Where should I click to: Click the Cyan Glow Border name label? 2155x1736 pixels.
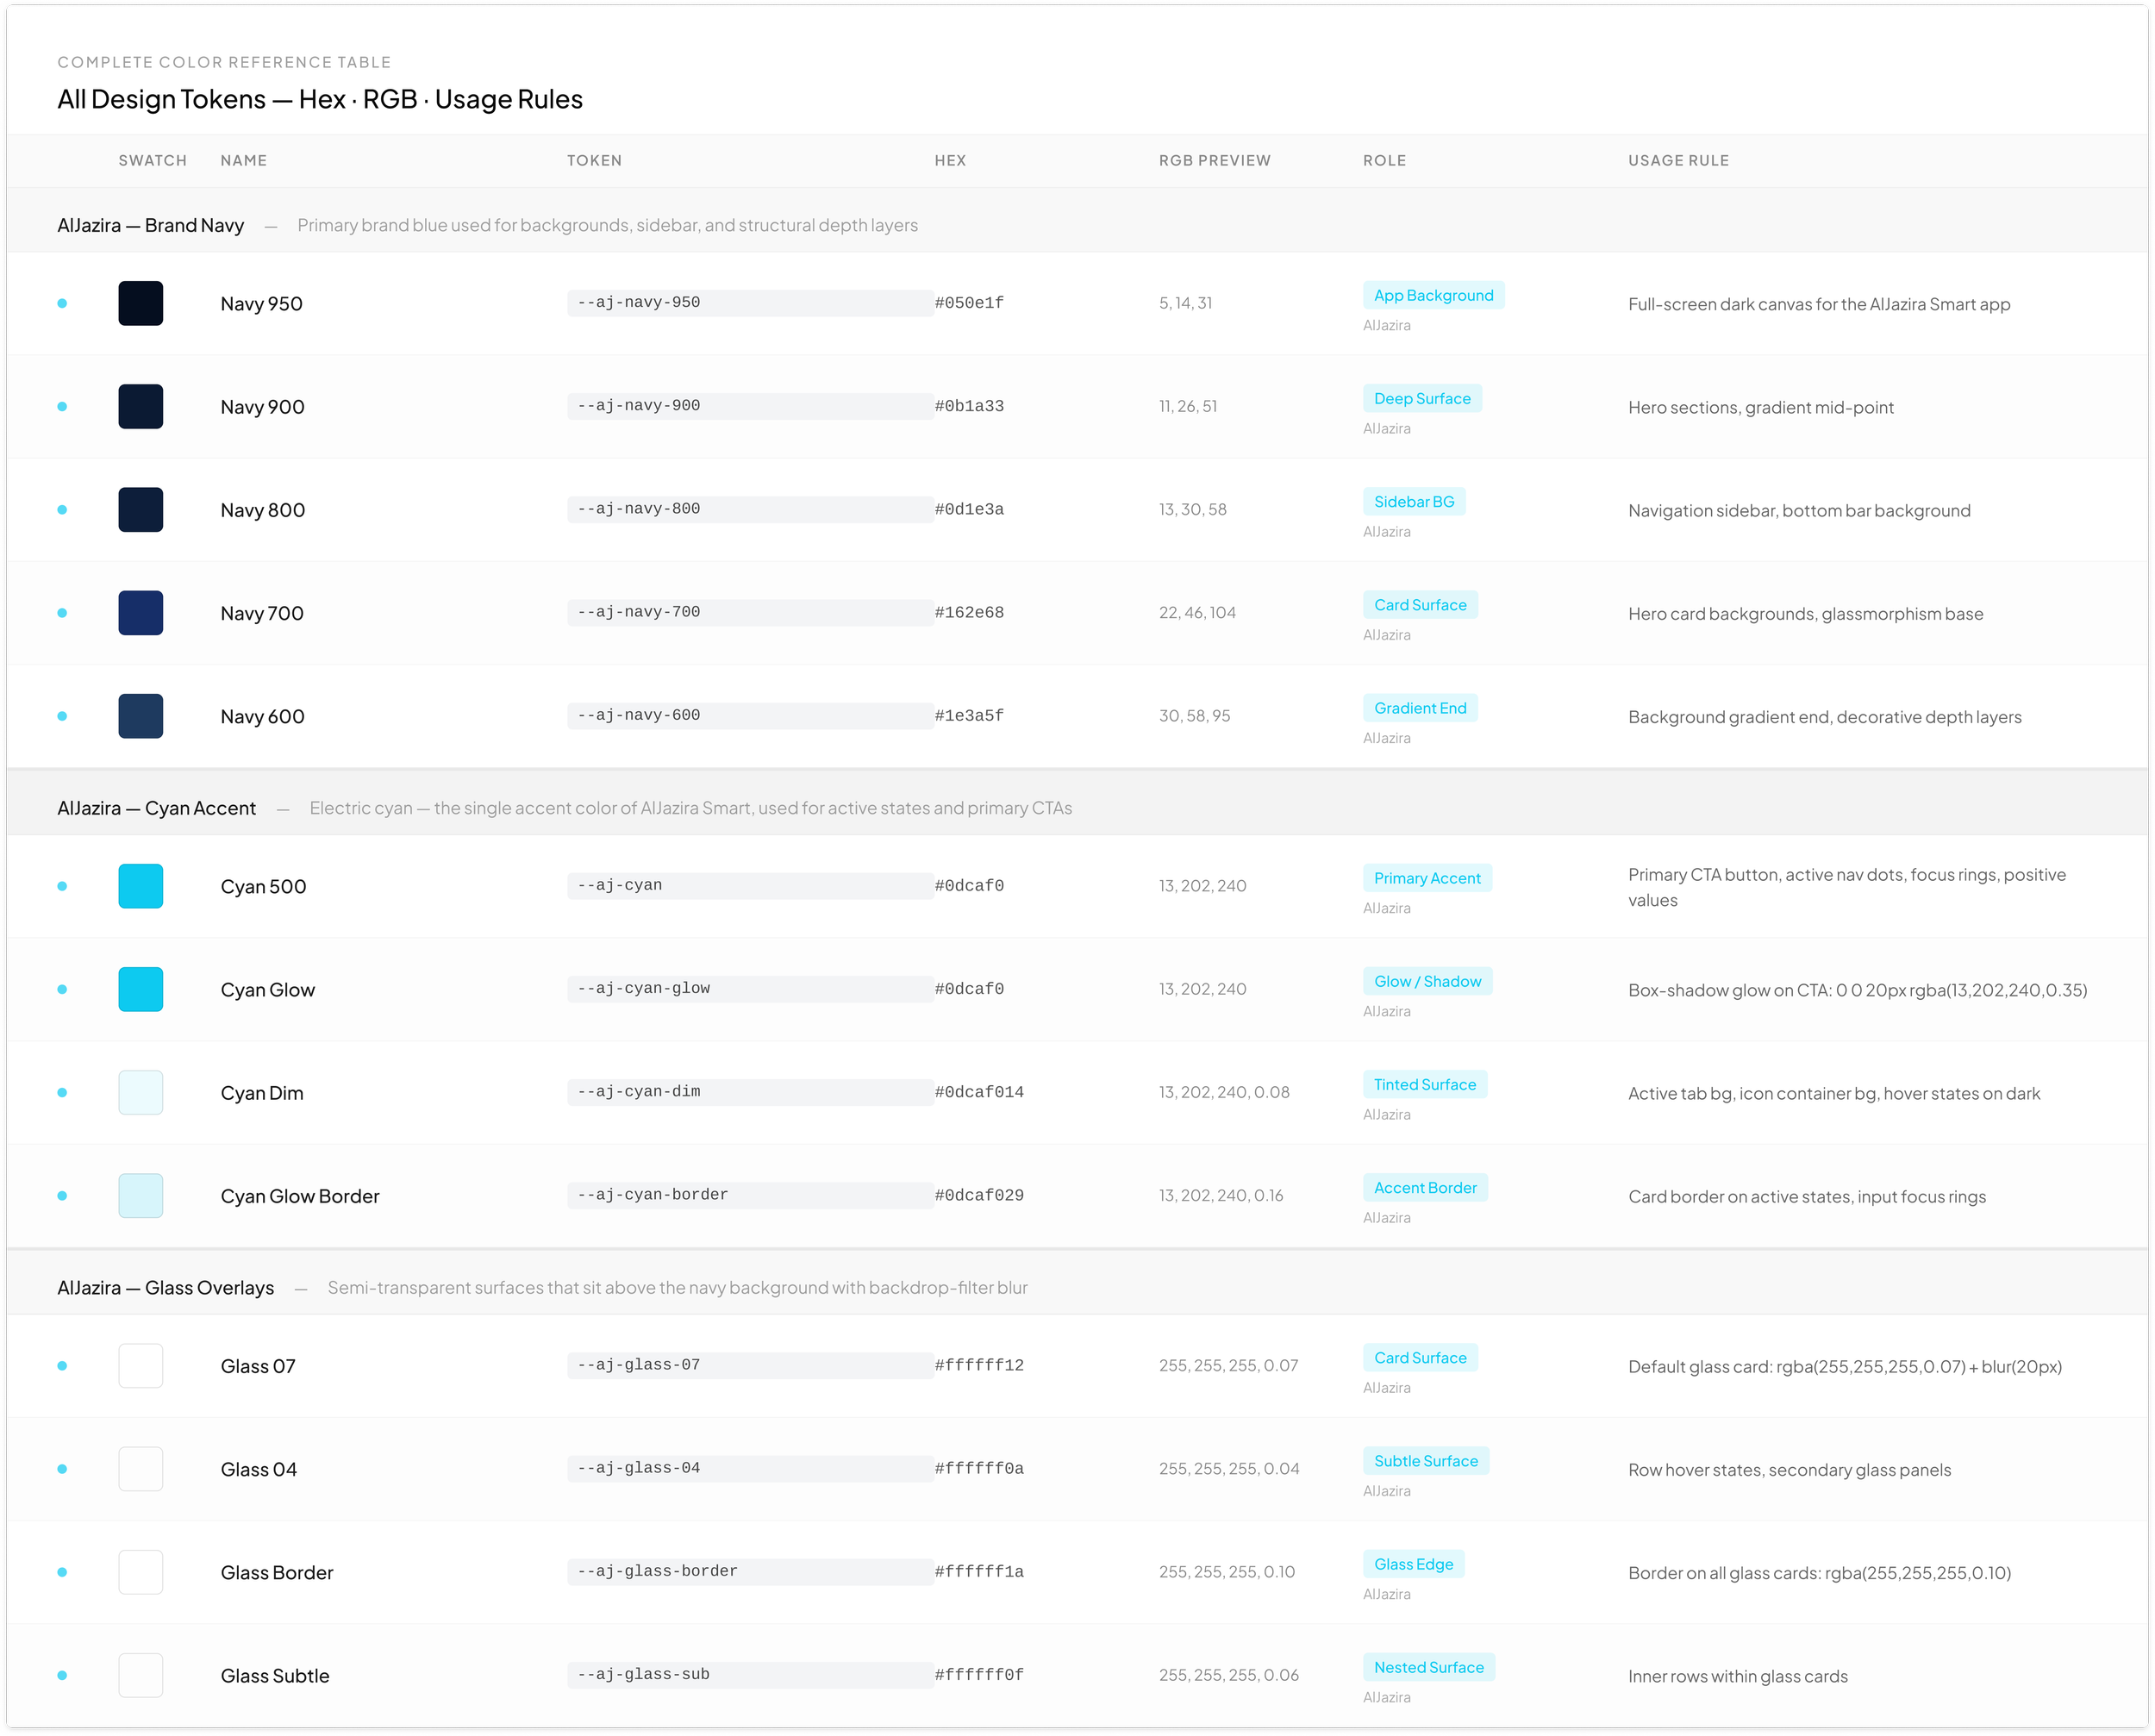point(300,1196)
